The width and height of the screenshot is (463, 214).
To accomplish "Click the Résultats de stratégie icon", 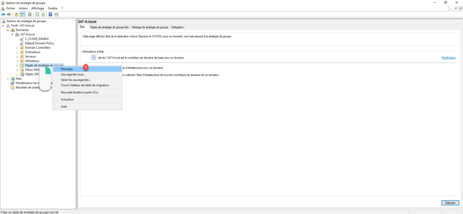I will coord(12,87).
